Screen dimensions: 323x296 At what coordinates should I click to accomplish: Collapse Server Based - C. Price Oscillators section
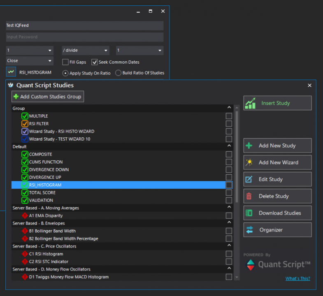[x=229, y=245]
